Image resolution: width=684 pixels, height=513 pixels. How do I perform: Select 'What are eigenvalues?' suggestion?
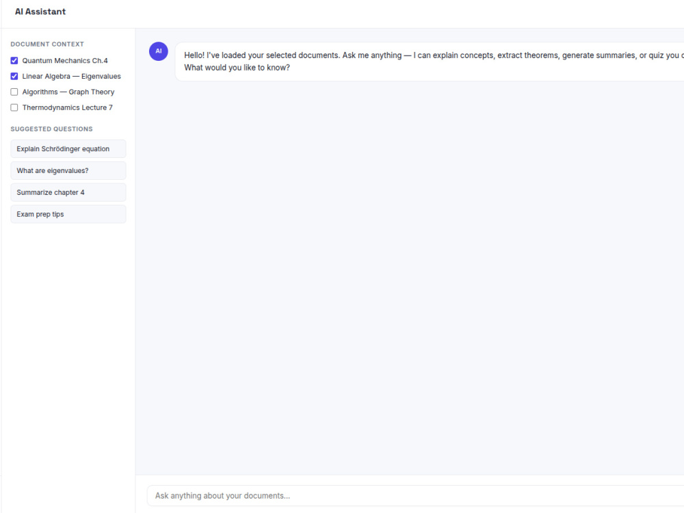68,170
